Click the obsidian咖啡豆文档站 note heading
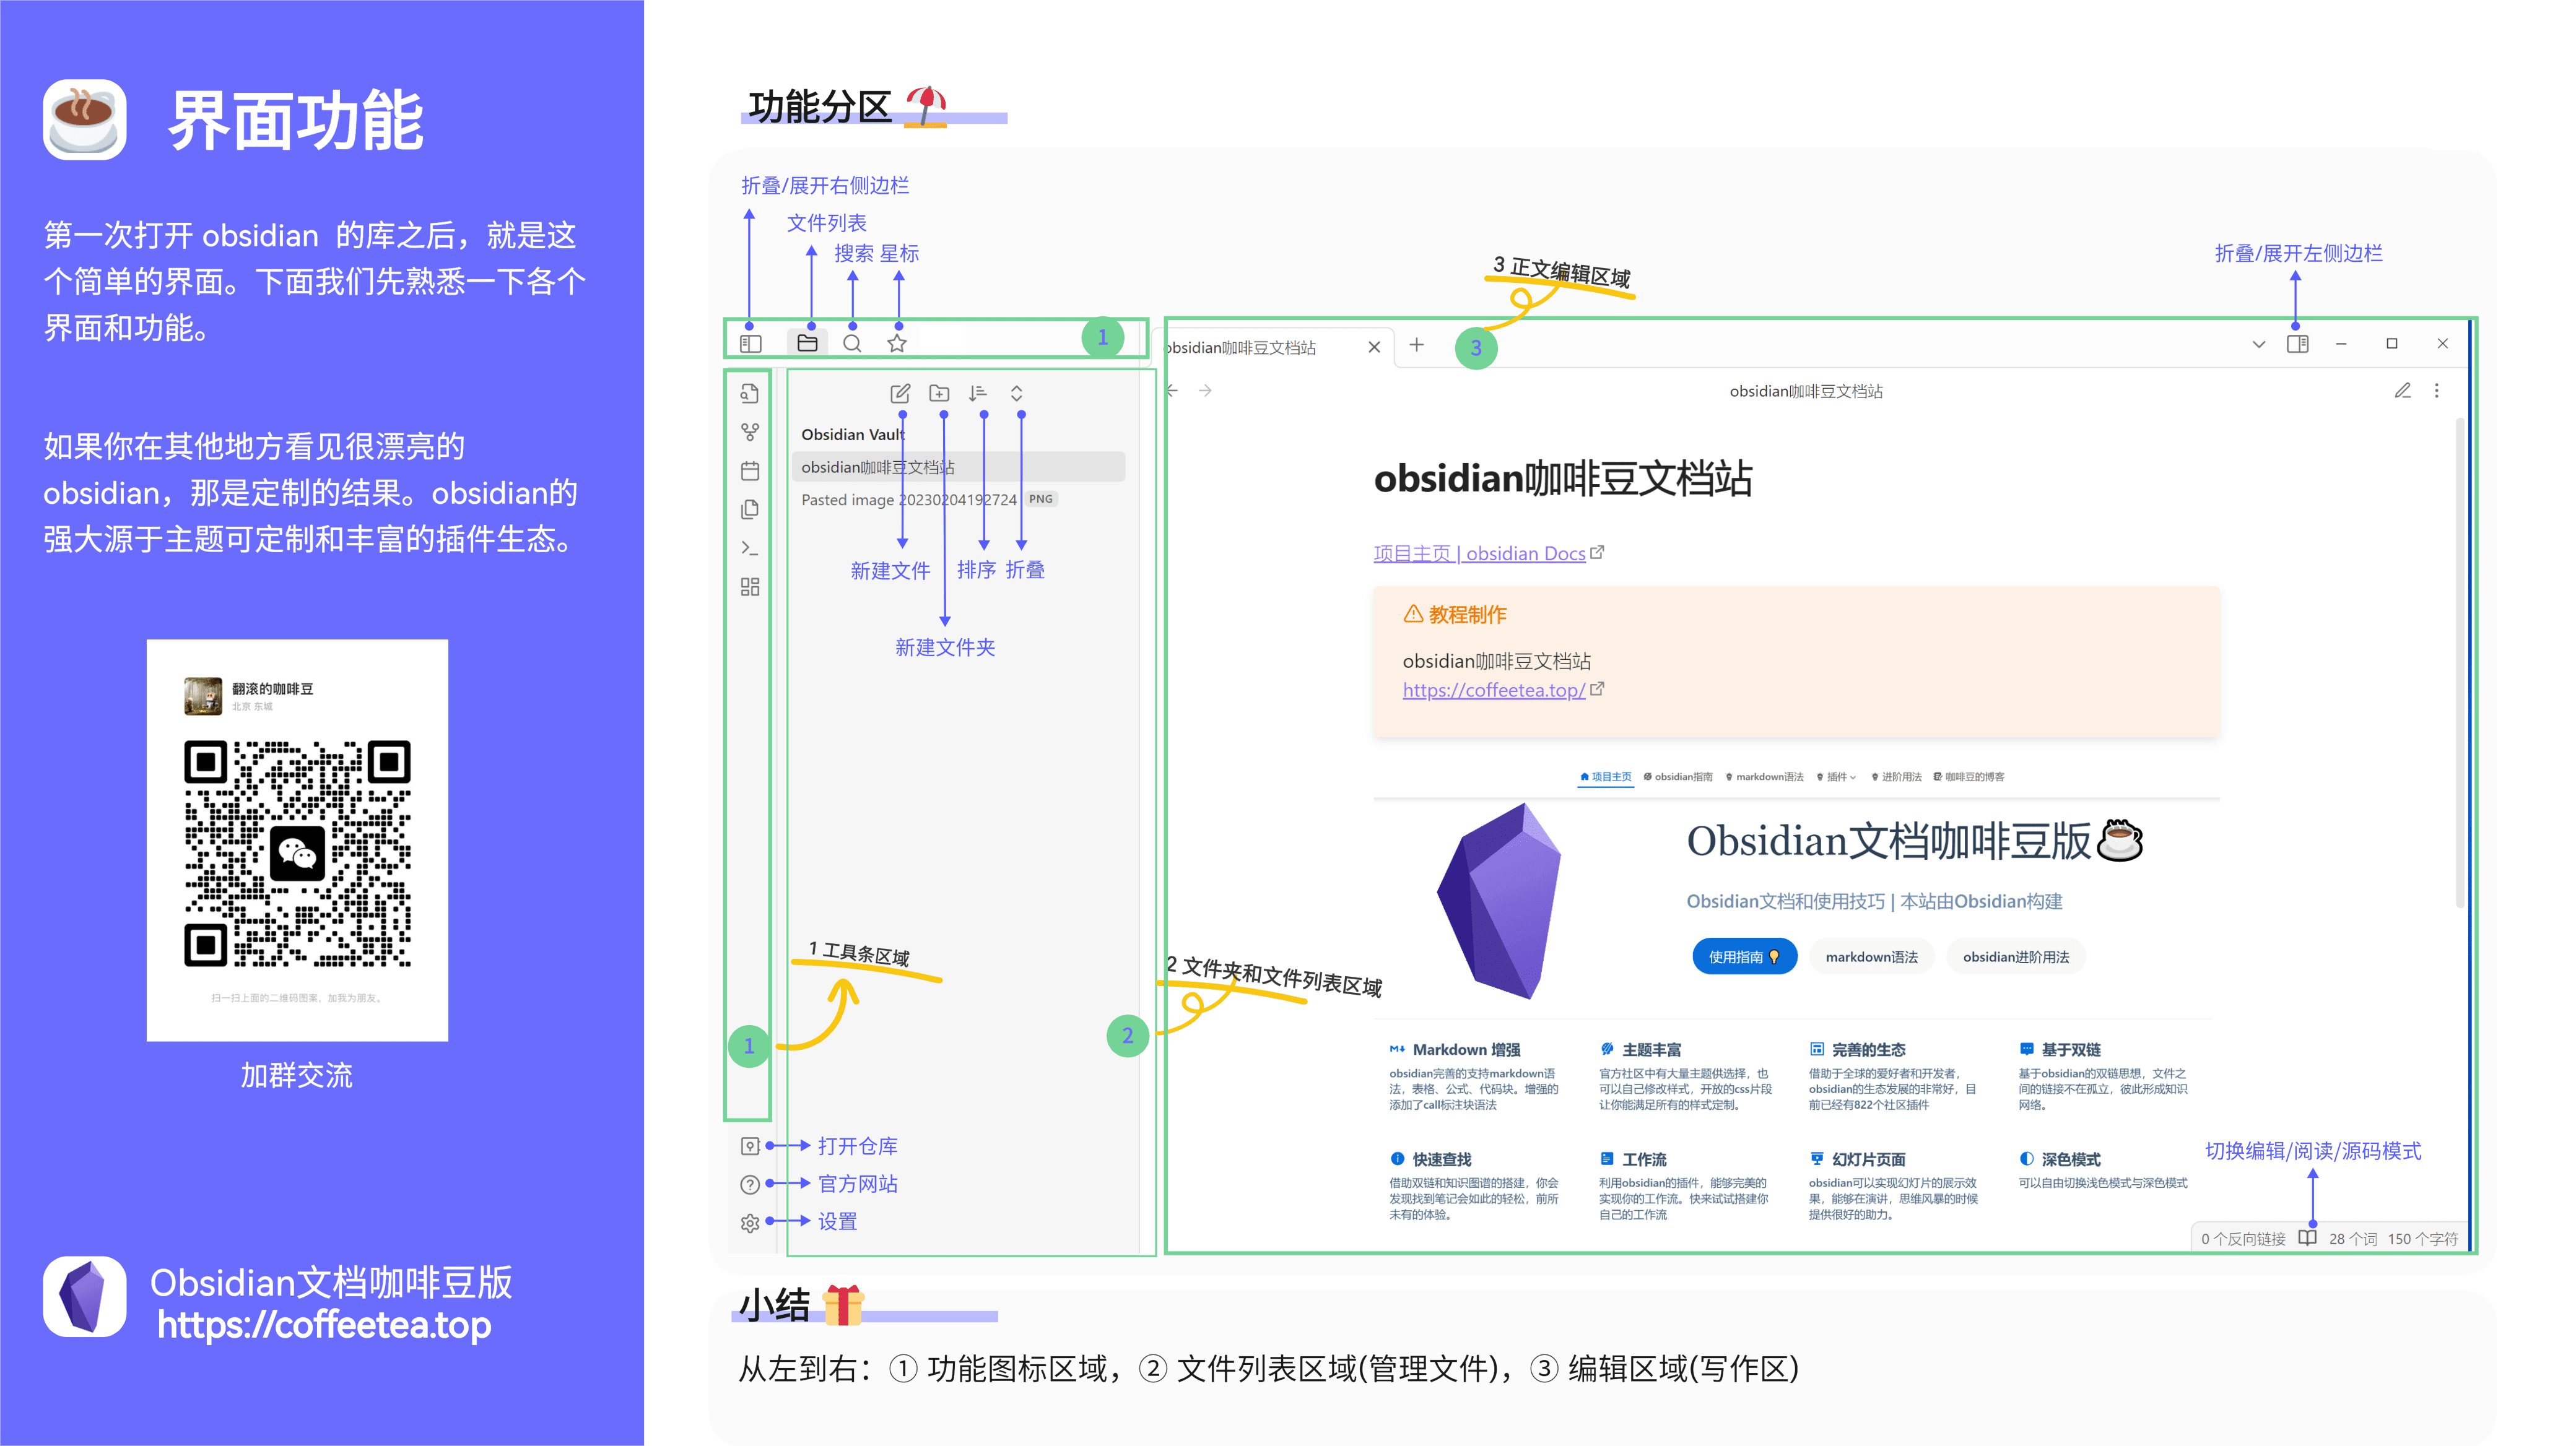Viewport: 2576px width, 1446px height. [1563, 478]
